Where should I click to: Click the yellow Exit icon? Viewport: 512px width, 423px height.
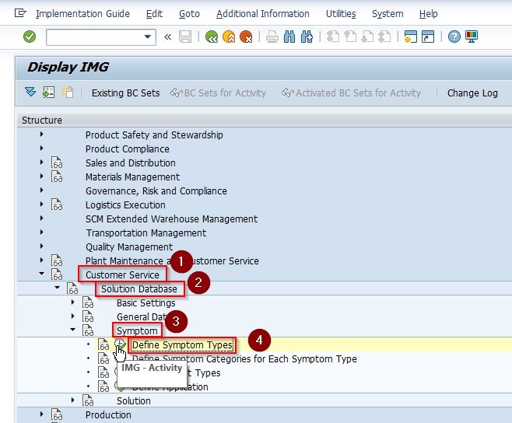coord(229,37)
